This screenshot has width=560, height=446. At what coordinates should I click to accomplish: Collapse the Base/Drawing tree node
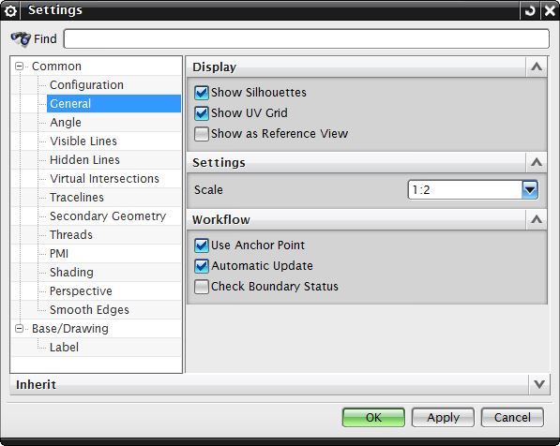click(x=20, y=328)
